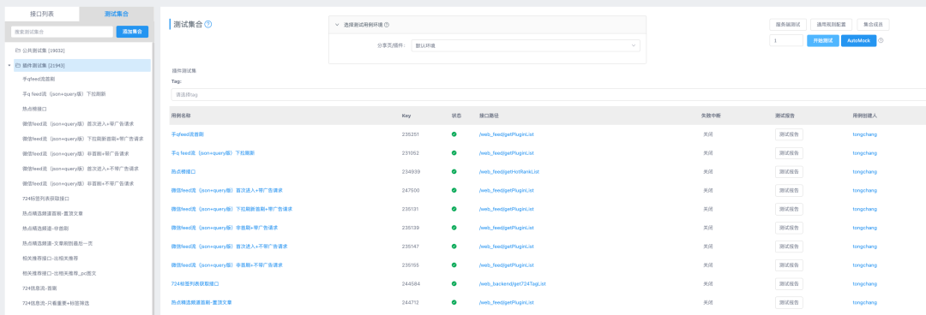Open 测试报告 for Key 247500 row

pyautogui.click(x=789, y=191)
